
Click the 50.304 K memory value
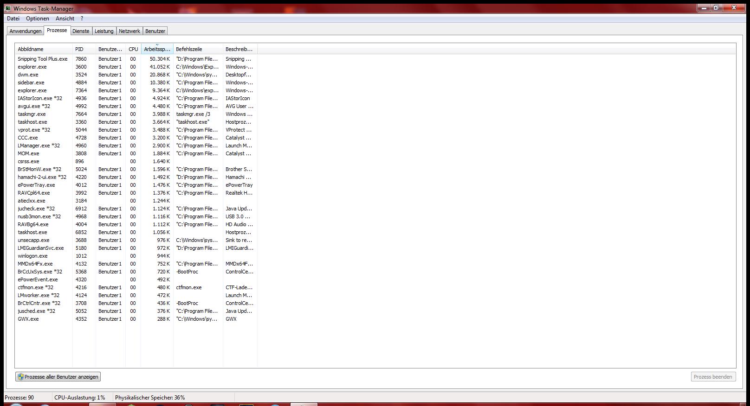[x=160, y=59]
